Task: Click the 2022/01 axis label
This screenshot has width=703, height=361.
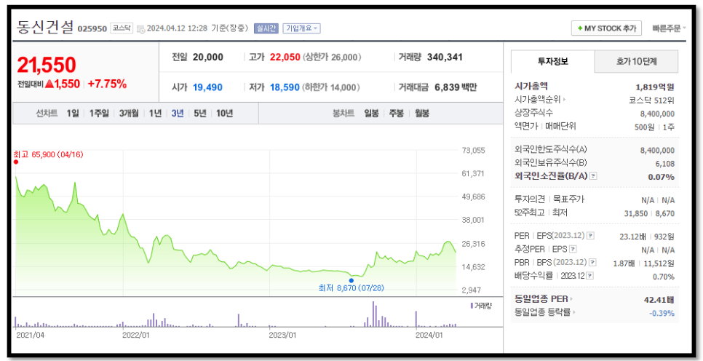Action: pos(135,335)
